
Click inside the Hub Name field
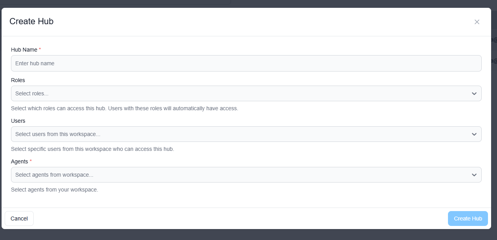click(x=246, y=63)
